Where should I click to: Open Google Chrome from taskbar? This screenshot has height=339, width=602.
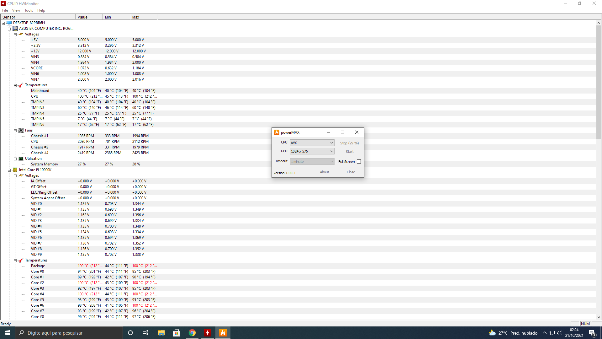(x=192, y=333)
